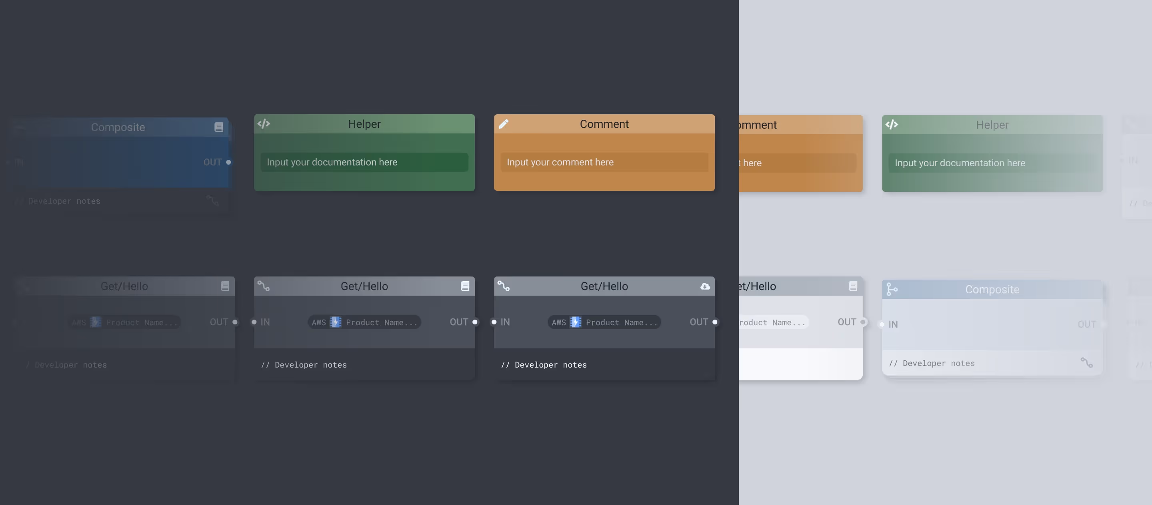
Task: Click book icon on dark blue Composite node
Action: point(219,127)
